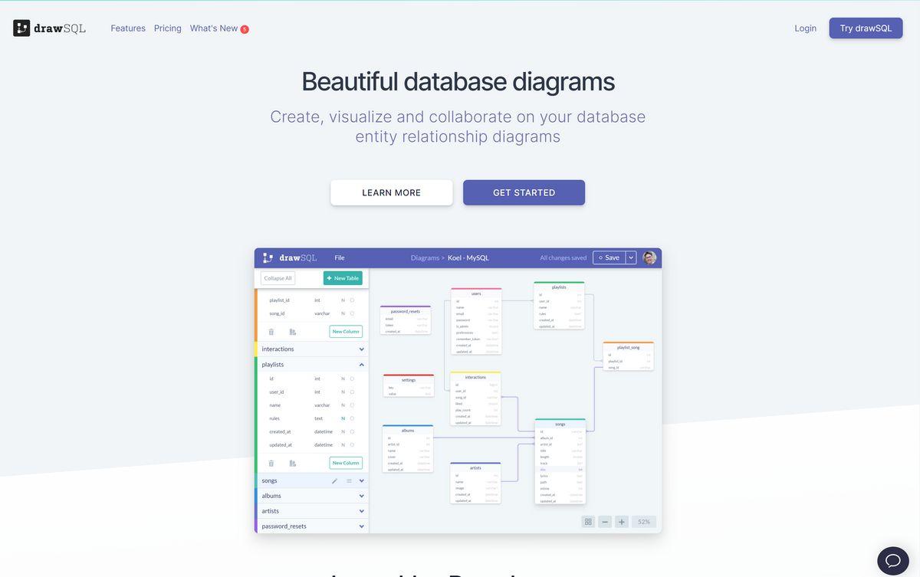This screenshot has height=577, width=920.
Task: Open the Features menu item
Action: click(128, 28)
